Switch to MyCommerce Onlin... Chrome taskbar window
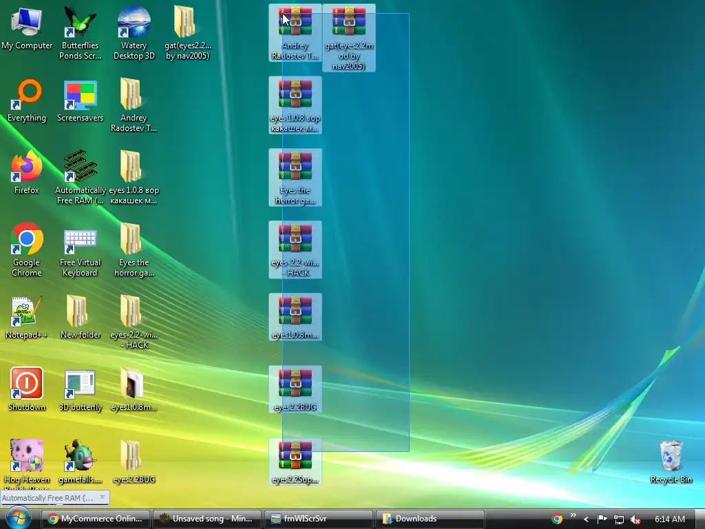This screenshot has height=529, width=705. point(96,519)
